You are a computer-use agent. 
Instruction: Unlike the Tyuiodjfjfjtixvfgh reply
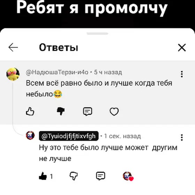pyautogui.click(x=43, y=176)
